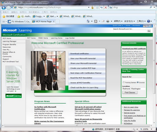Click Download your MCP certificate announcement
Screen dimensions: 157x132
(x=134, y=48)
